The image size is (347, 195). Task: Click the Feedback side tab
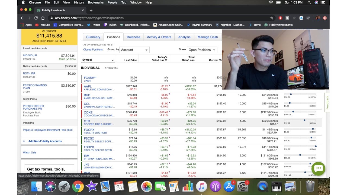[x=327, y=102]
